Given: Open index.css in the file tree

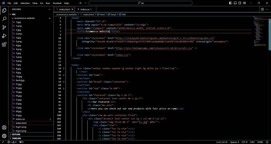Looking at the screenshot, I should point(20,119).
